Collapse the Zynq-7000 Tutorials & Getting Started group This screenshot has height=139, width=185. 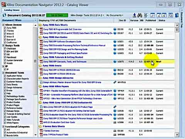click(x=40, y=57)
